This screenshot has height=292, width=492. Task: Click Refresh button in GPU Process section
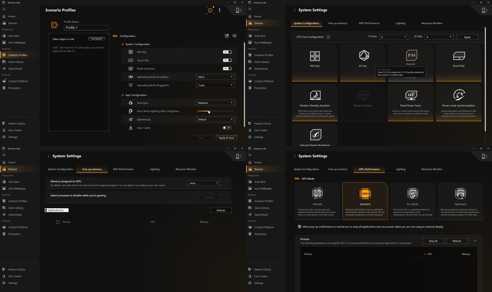coord(457,241)
